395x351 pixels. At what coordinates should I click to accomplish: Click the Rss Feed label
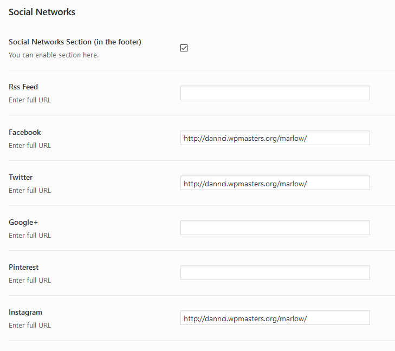tap(23, 87)
